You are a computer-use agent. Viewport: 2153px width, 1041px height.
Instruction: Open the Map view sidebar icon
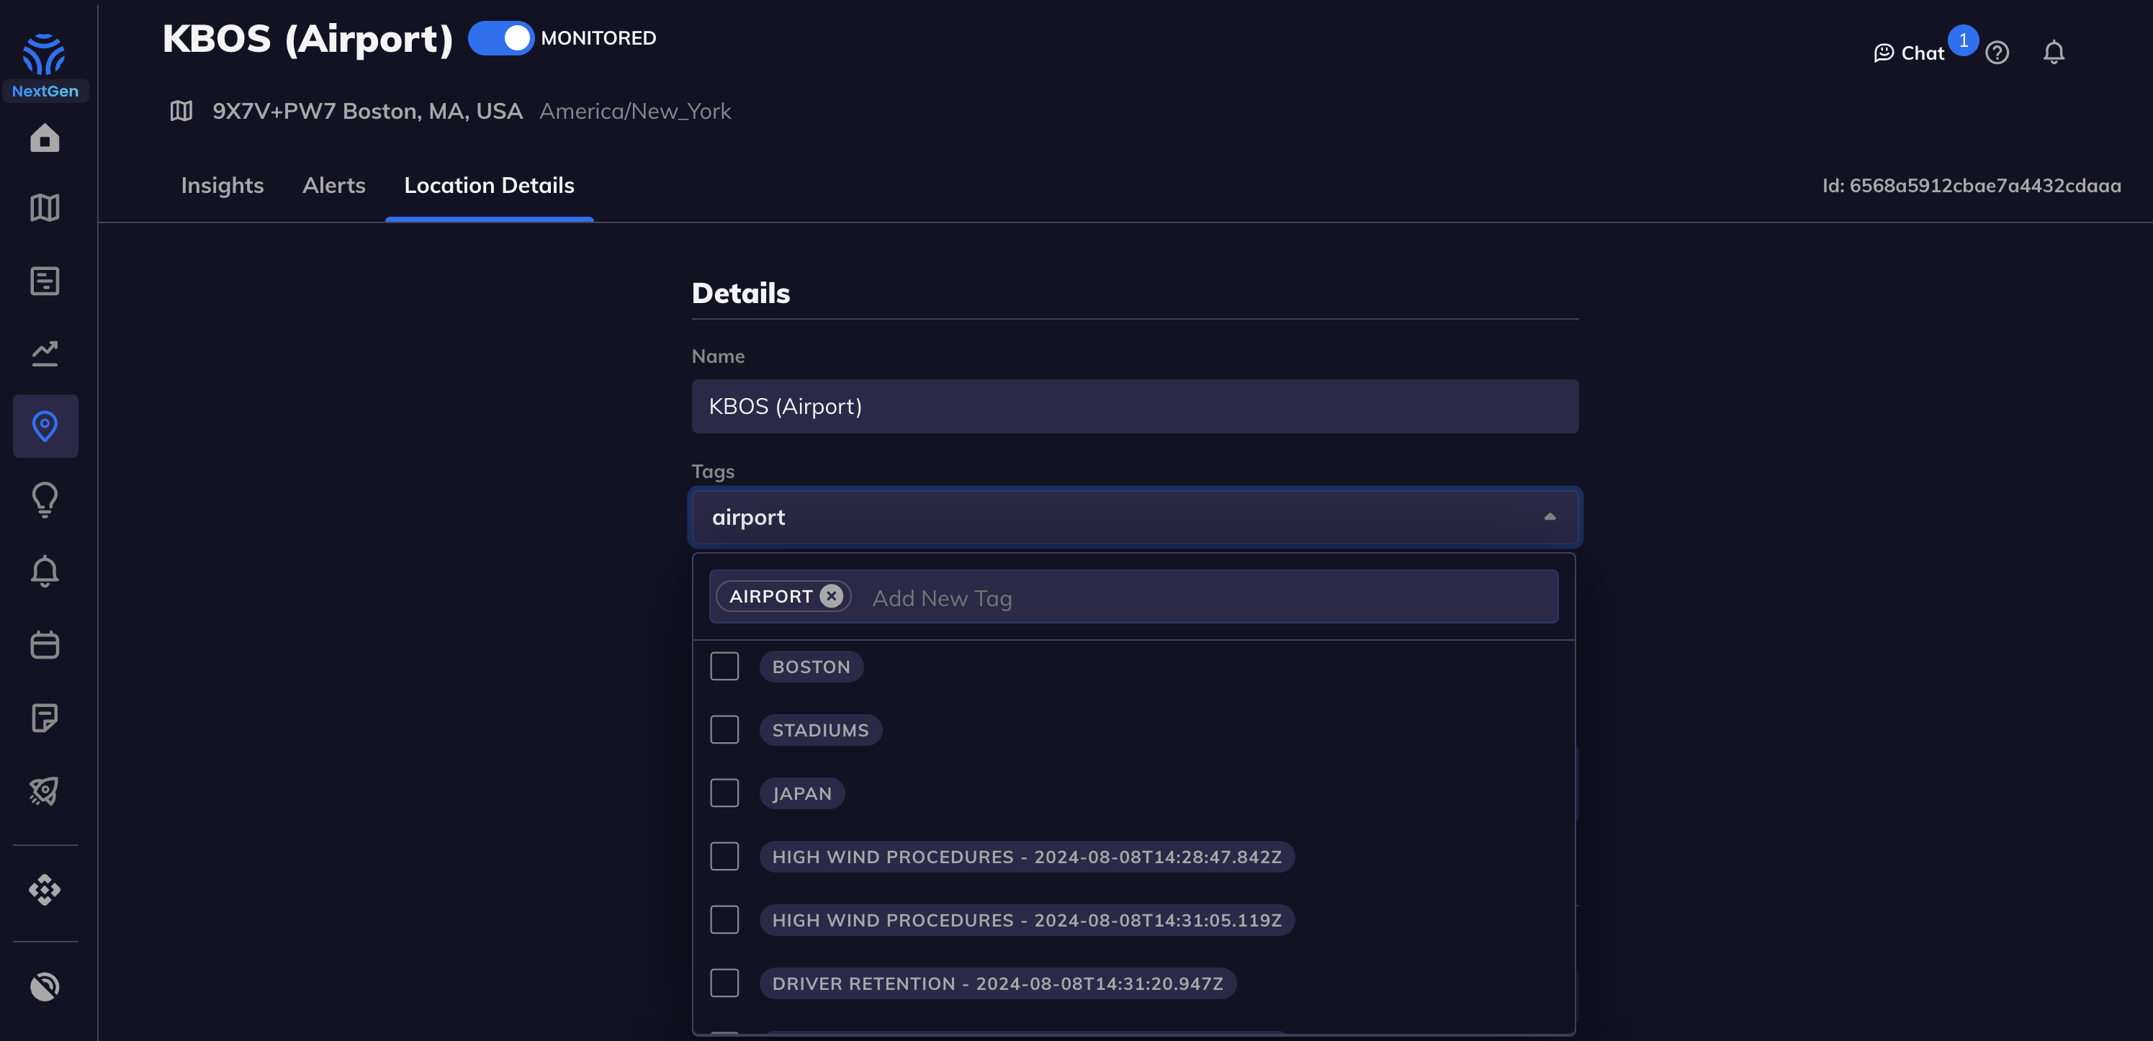pos(45,208)
